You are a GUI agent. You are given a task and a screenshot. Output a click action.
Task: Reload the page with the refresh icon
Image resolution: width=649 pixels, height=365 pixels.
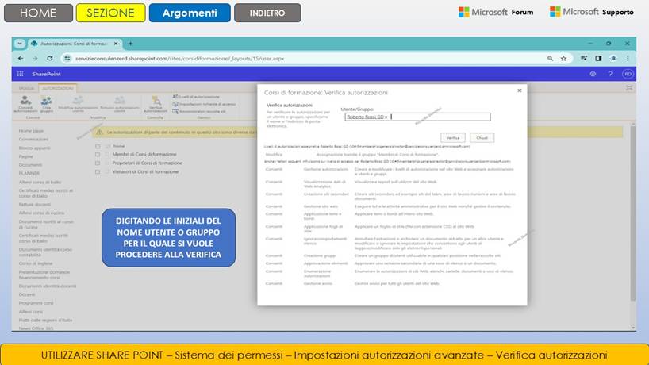tap(50, 59)
